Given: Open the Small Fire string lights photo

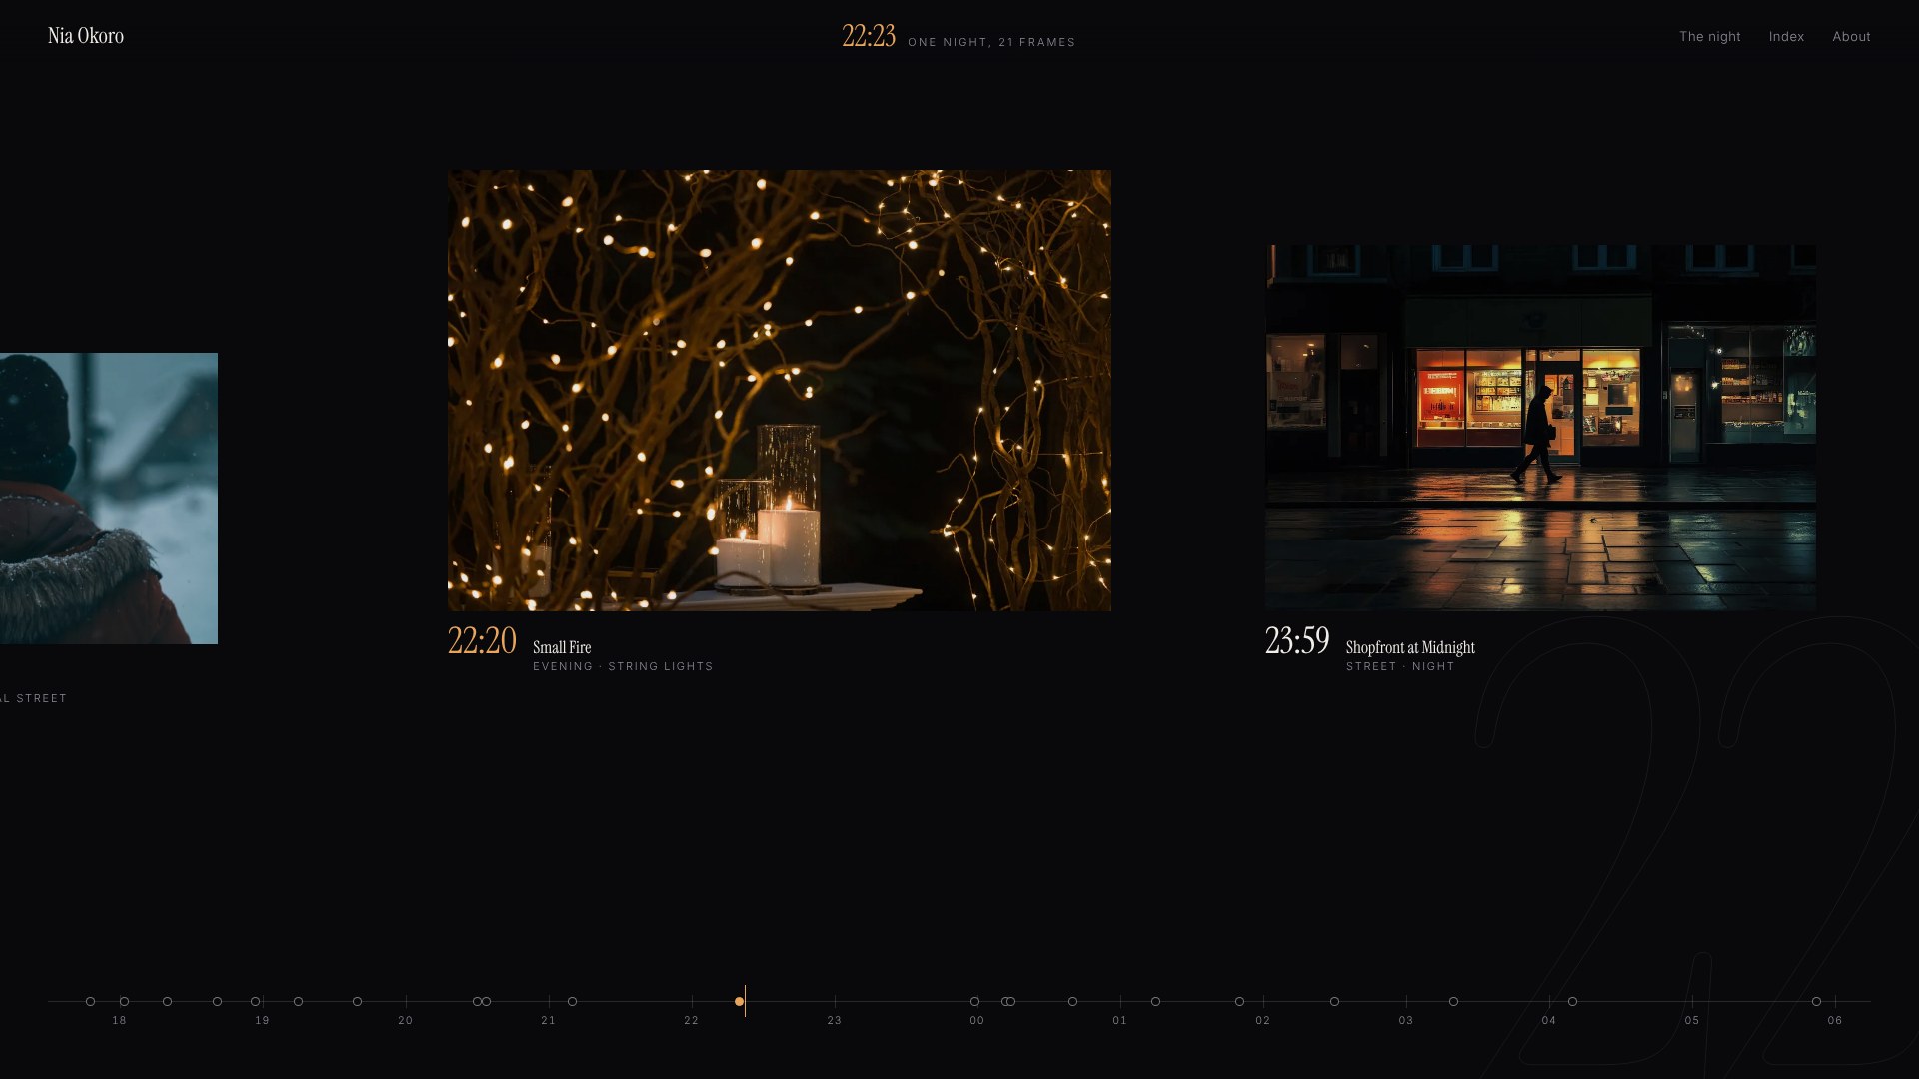Looking at the screenshot, I should pyautogui.click(x=780, y=390).
